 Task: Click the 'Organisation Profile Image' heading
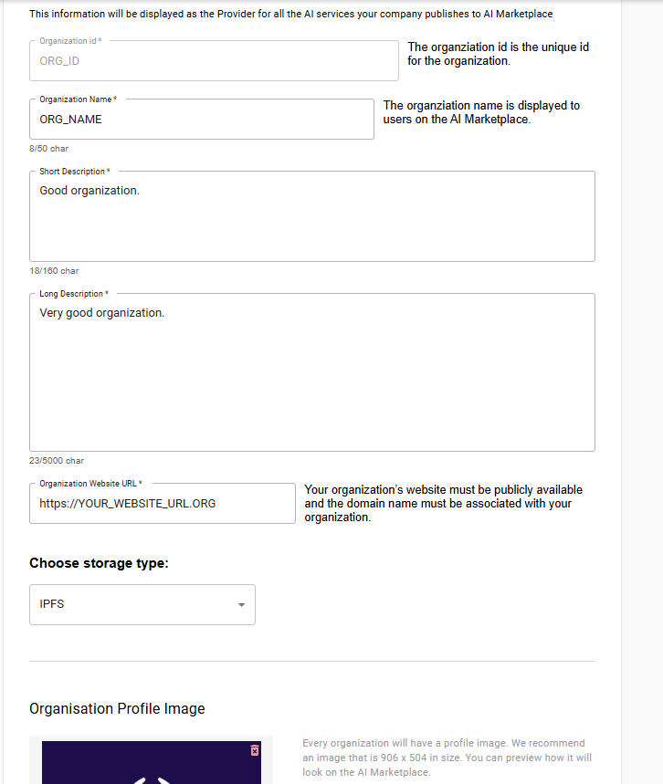point(117,709)
